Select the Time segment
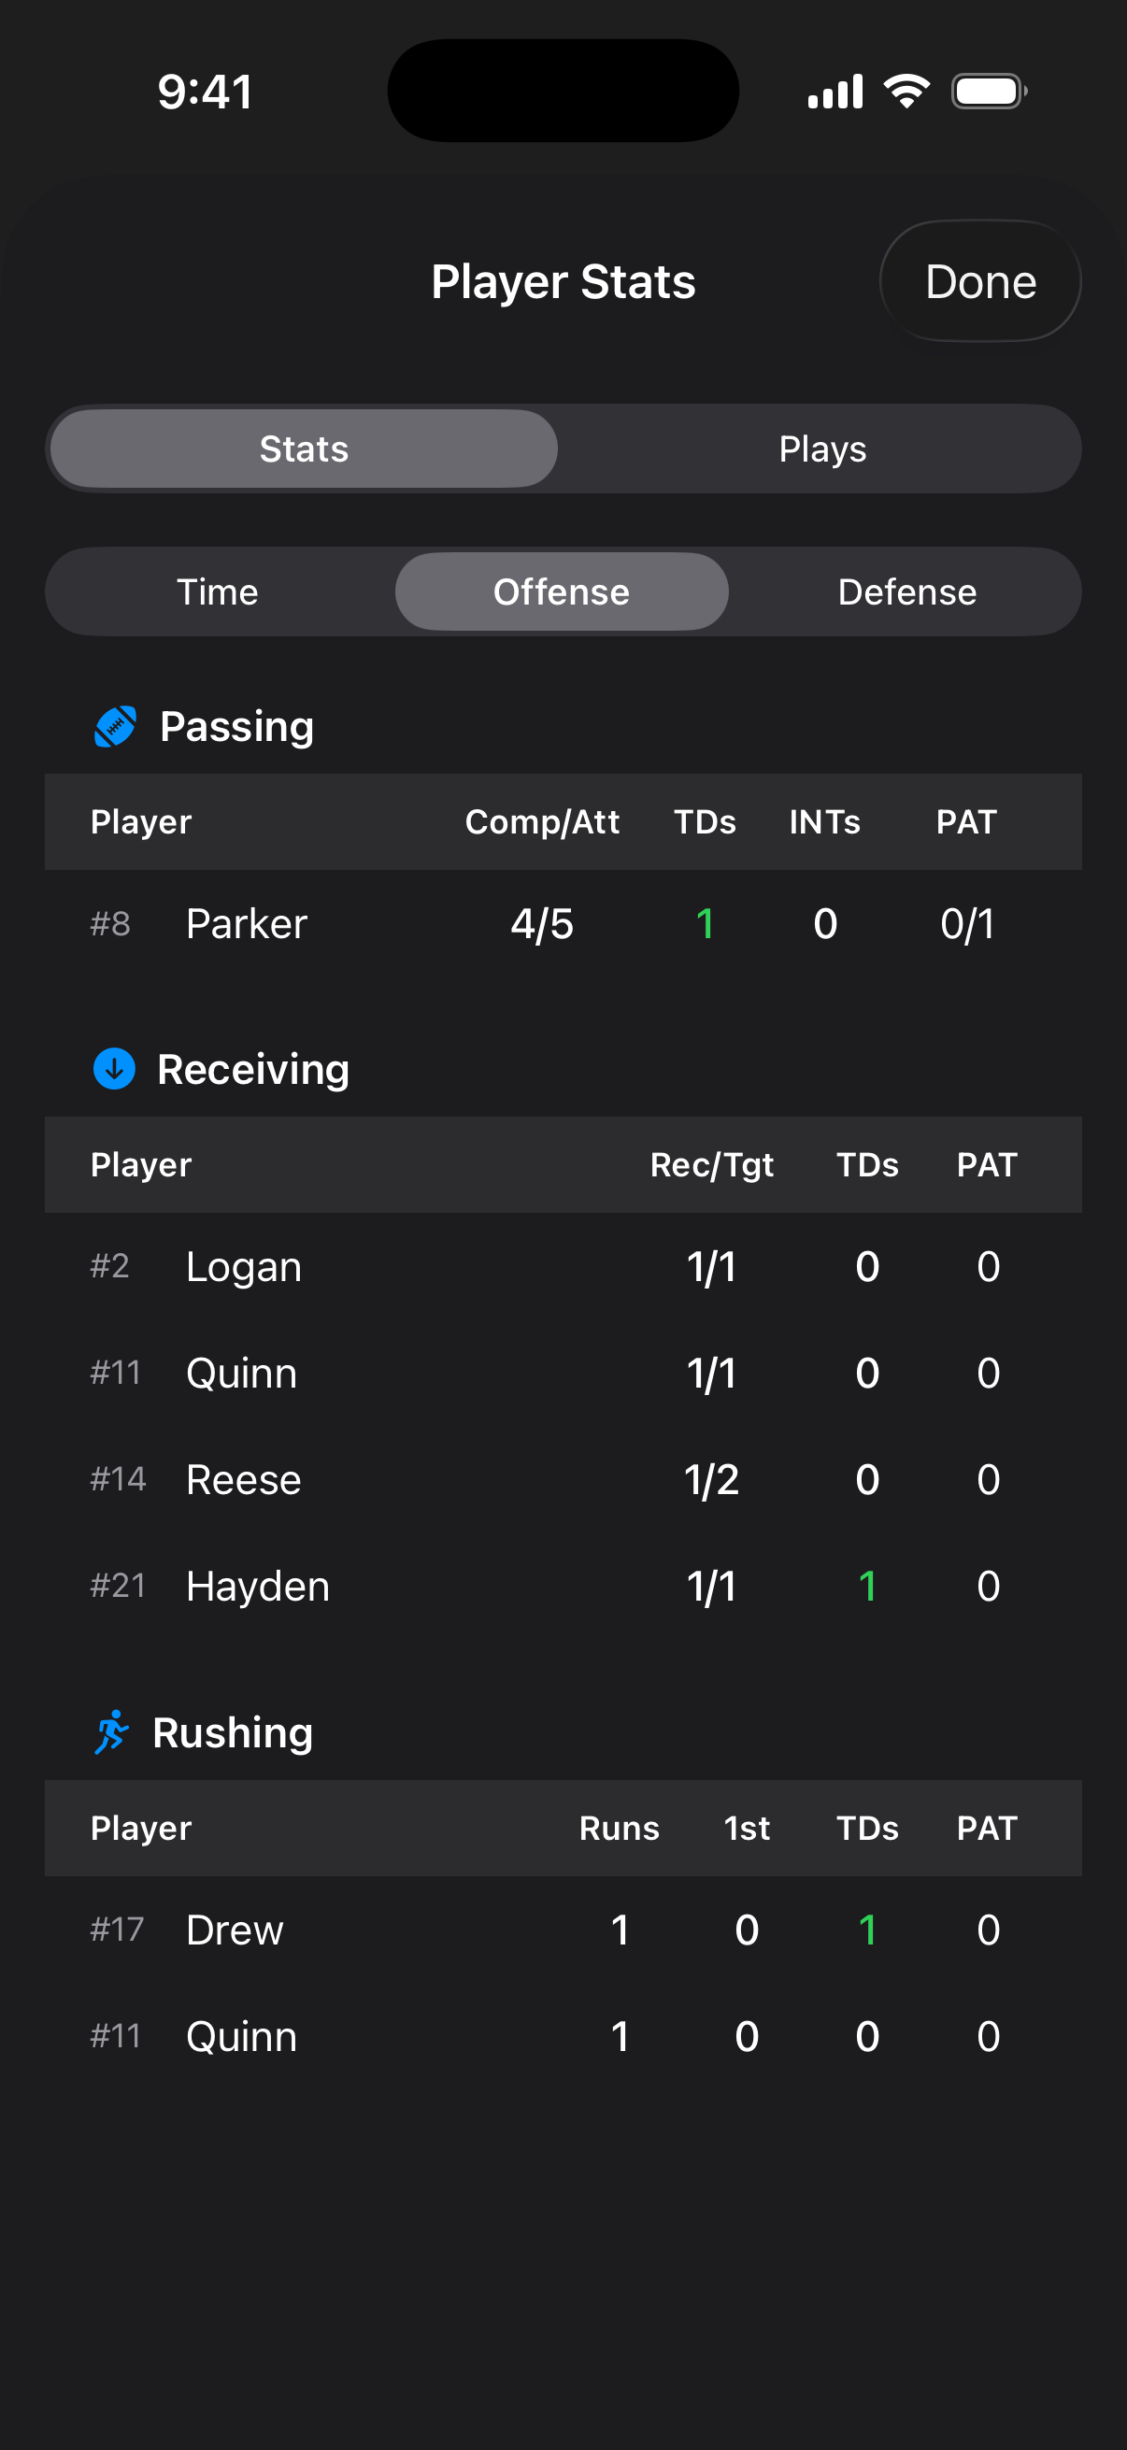 tap(218, 591)
